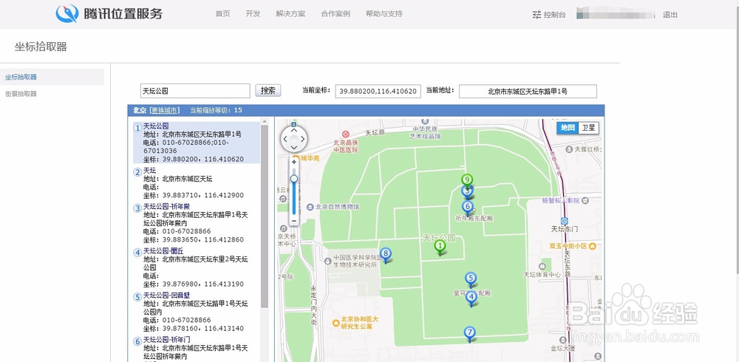Click the map zoom slider handle

[294, 179]
